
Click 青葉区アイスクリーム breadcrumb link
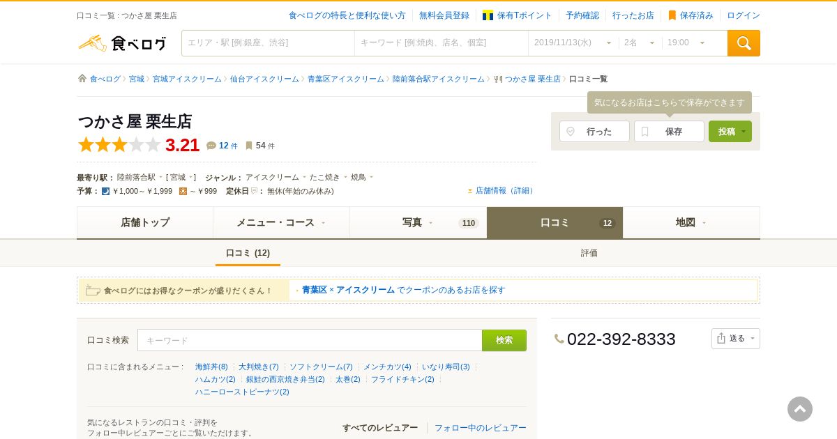point(346,79)
